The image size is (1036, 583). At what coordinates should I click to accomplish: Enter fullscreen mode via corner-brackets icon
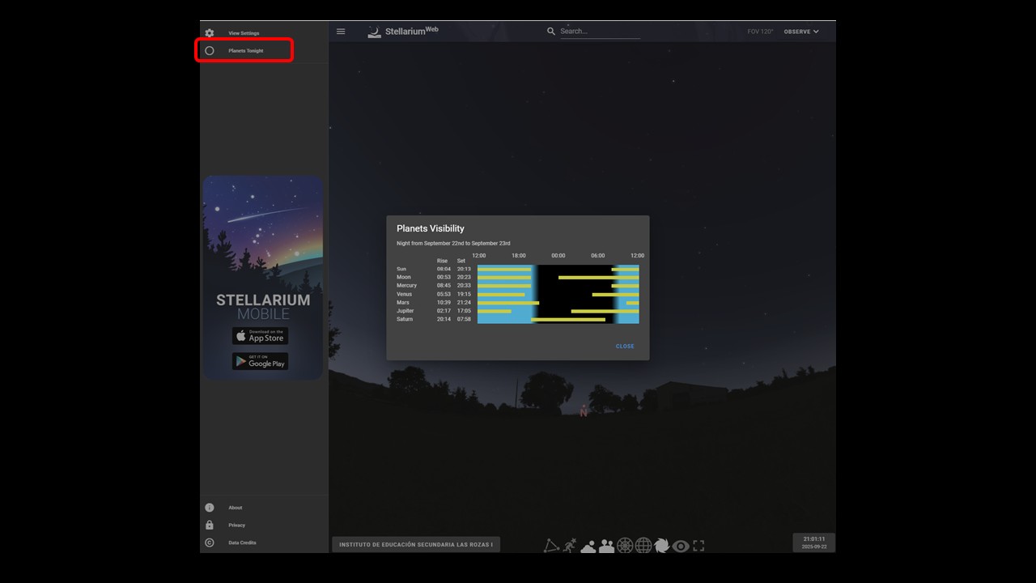click(x=698, y=546)
